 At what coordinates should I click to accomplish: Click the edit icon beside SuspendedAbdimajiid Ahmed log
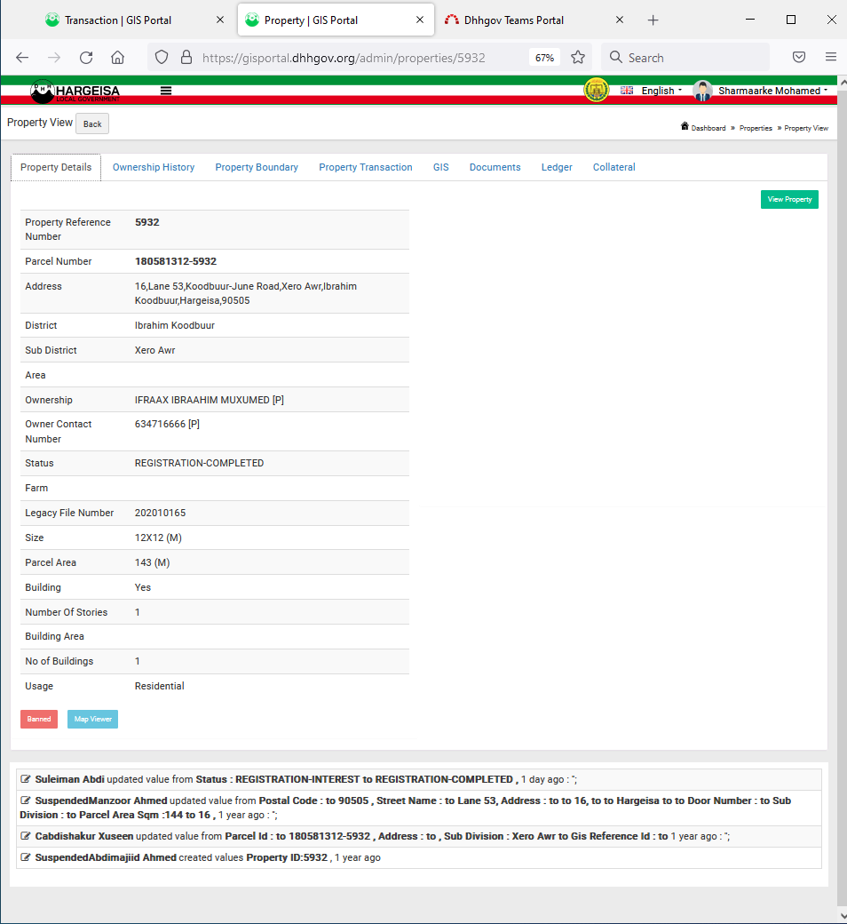point(26,856)
